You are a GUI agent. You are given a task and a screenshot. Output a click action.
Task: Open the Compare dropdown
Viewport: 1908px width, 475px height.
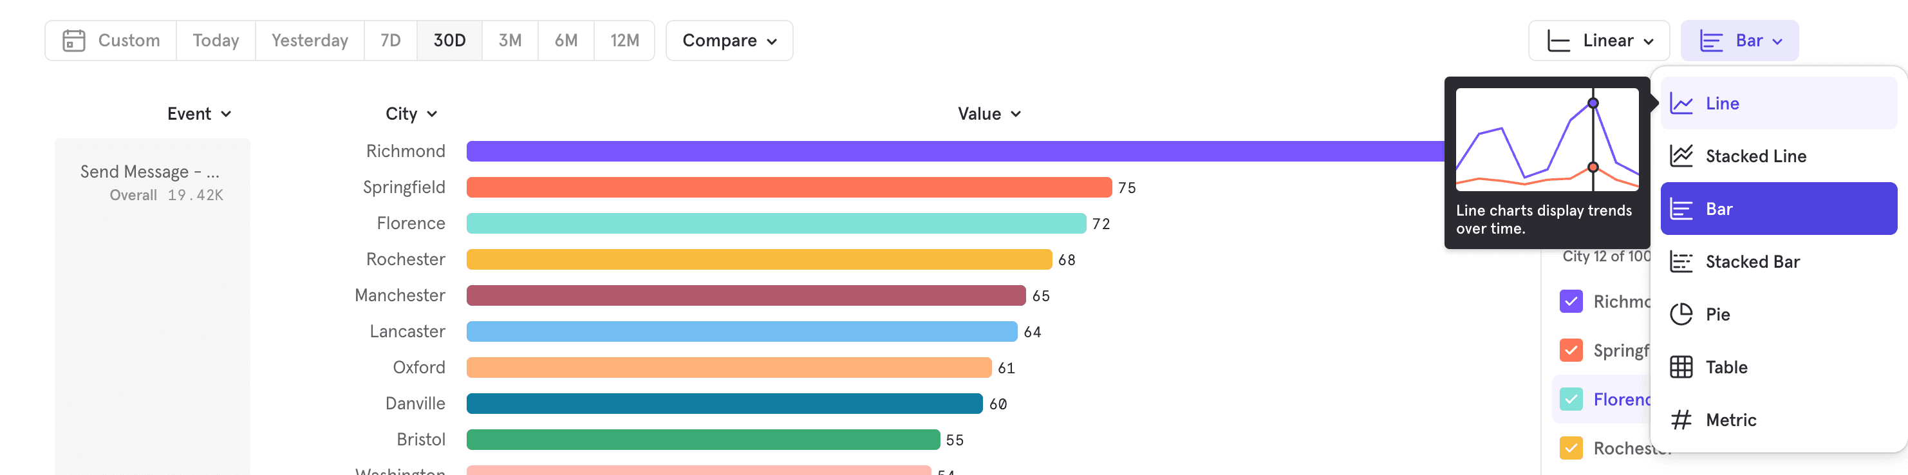click(x=728, y=41)
